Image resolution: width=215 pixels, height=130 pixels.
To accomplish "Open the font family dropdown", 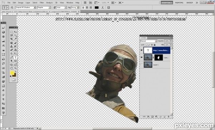I will pyautogui.click(x=35, y=8).
